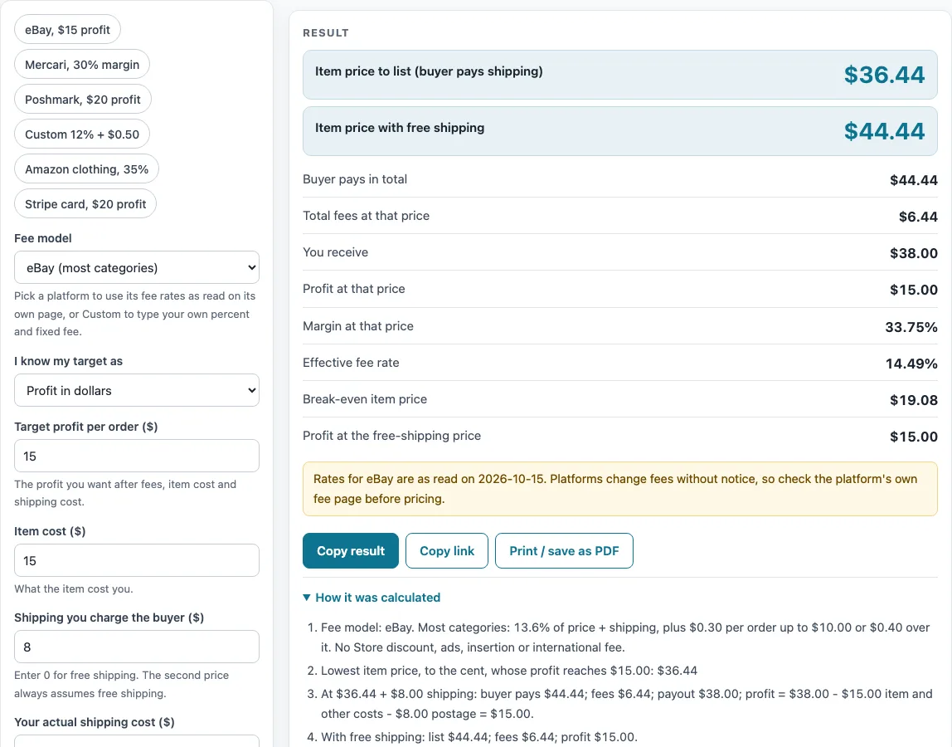
Task: Click the What the item cost you hint
Action: point(74,588)
